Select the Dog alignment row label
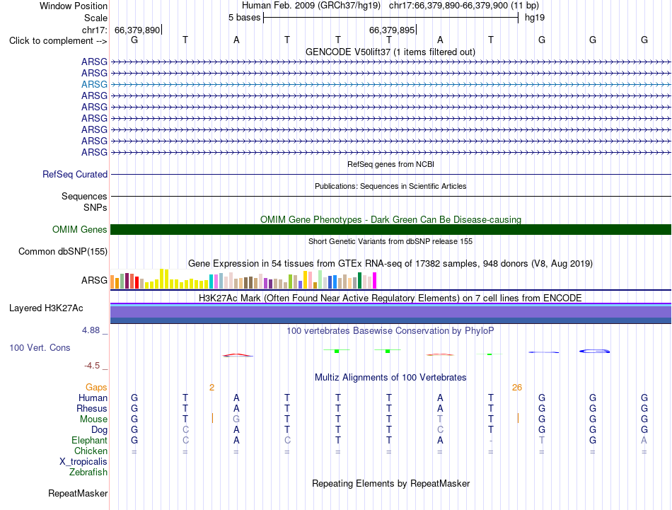Image resolution: width=672 pixels, height=510 pixels. tap(99, 430)
